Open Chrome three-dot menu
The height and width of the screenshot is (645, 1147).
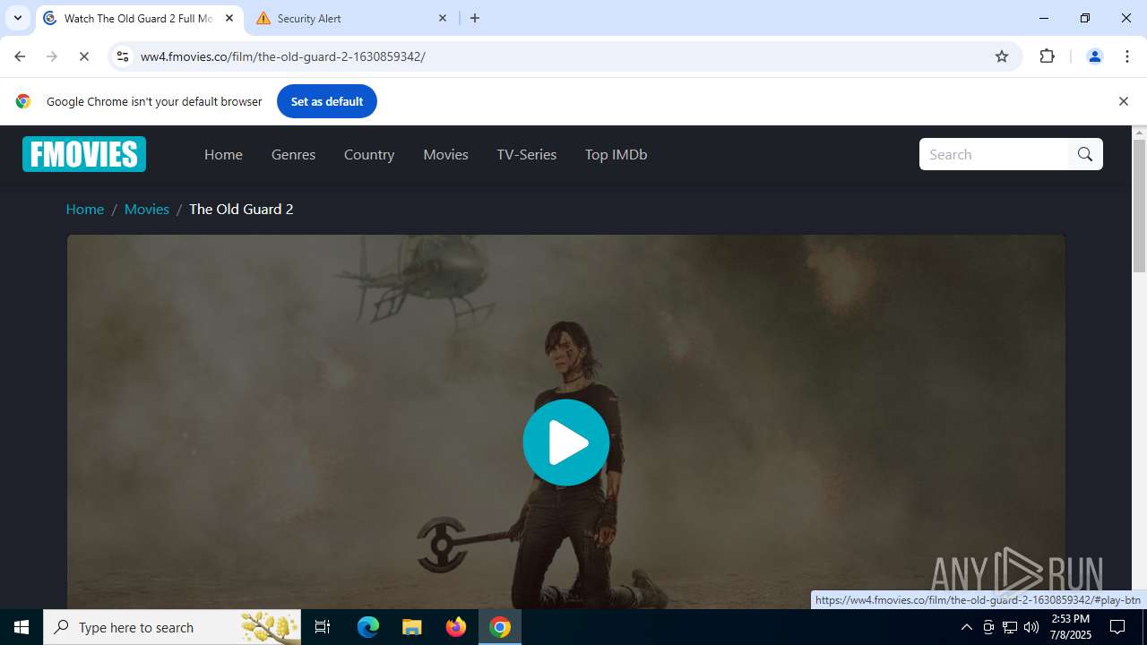[x=1127, y=56]
